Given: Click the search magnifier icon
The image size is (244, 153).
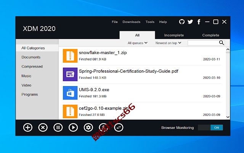Looking at the screenshot, I should click(222, 42).
